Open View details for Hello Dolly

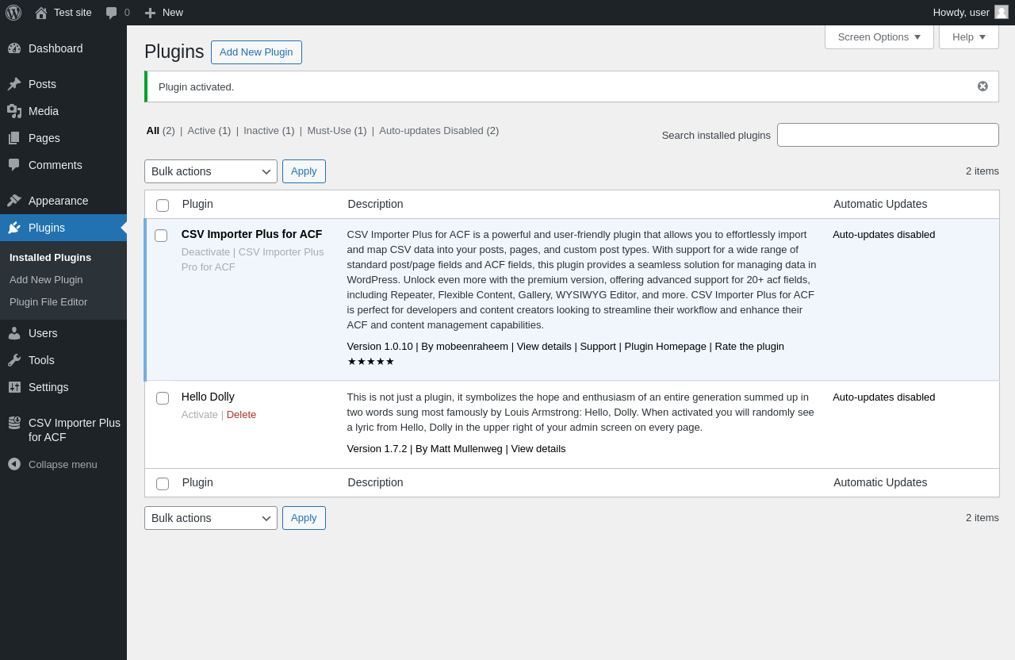pyautogui.click(x=538, y=449)
